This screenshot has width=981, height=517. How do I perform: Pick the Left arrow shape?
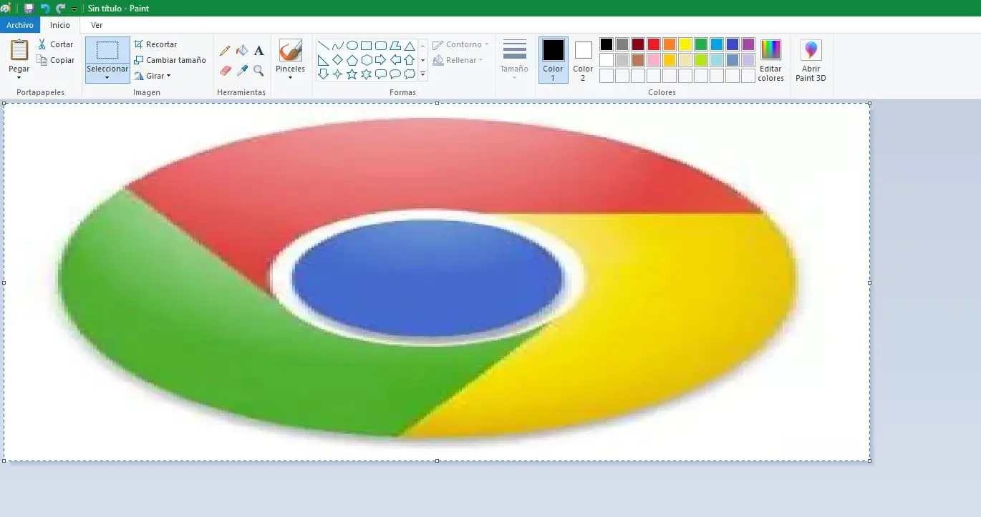point(395,60)
